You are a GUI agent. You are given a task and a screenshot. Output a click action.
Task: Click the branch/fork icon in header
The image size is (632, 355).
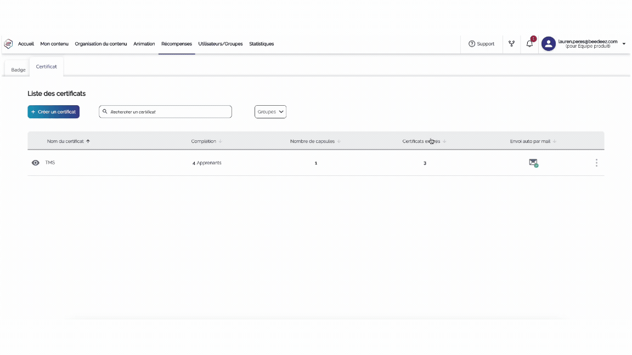click(511, 44)
